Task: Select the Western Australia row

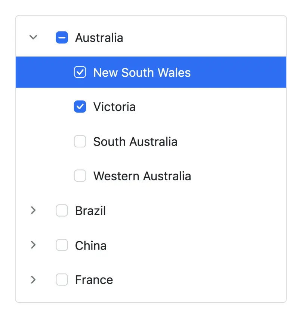Action: (x=142, y=176)
